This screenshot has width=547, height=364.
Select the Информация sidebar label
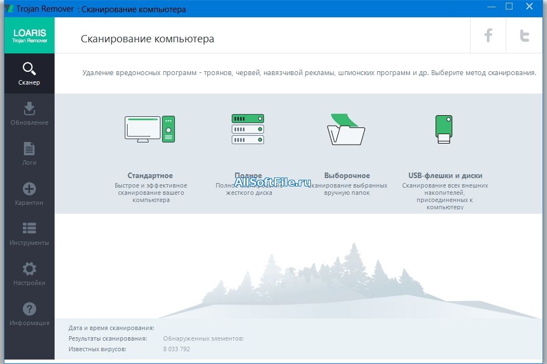click(30, 323)
